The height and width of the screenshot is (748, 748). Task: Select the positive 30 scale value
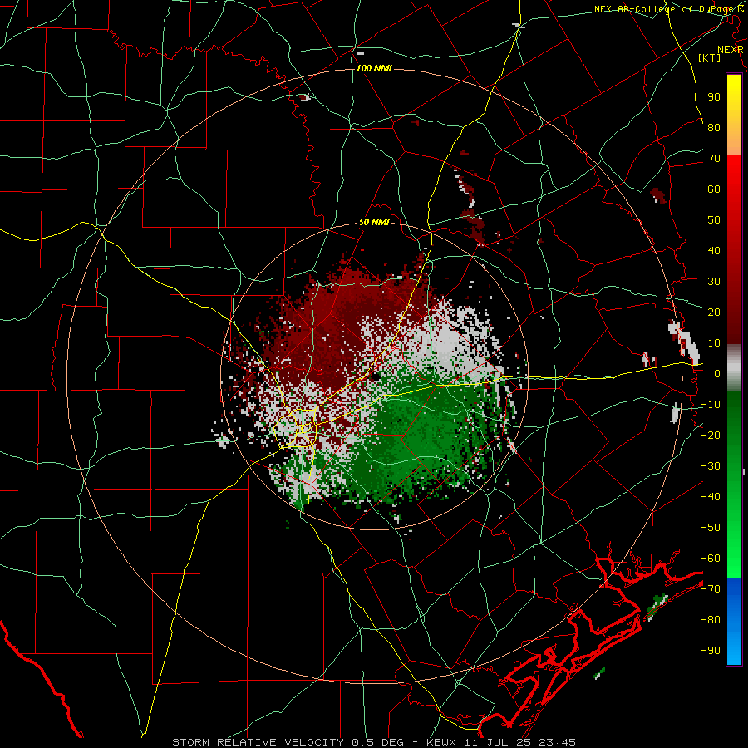pyautogui.click(x=714, y=282)
